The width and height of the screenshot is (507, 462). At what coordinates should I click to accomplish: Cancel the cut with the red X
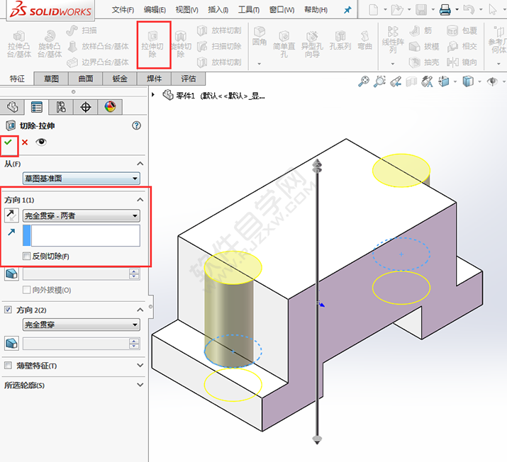coord(25,142)
